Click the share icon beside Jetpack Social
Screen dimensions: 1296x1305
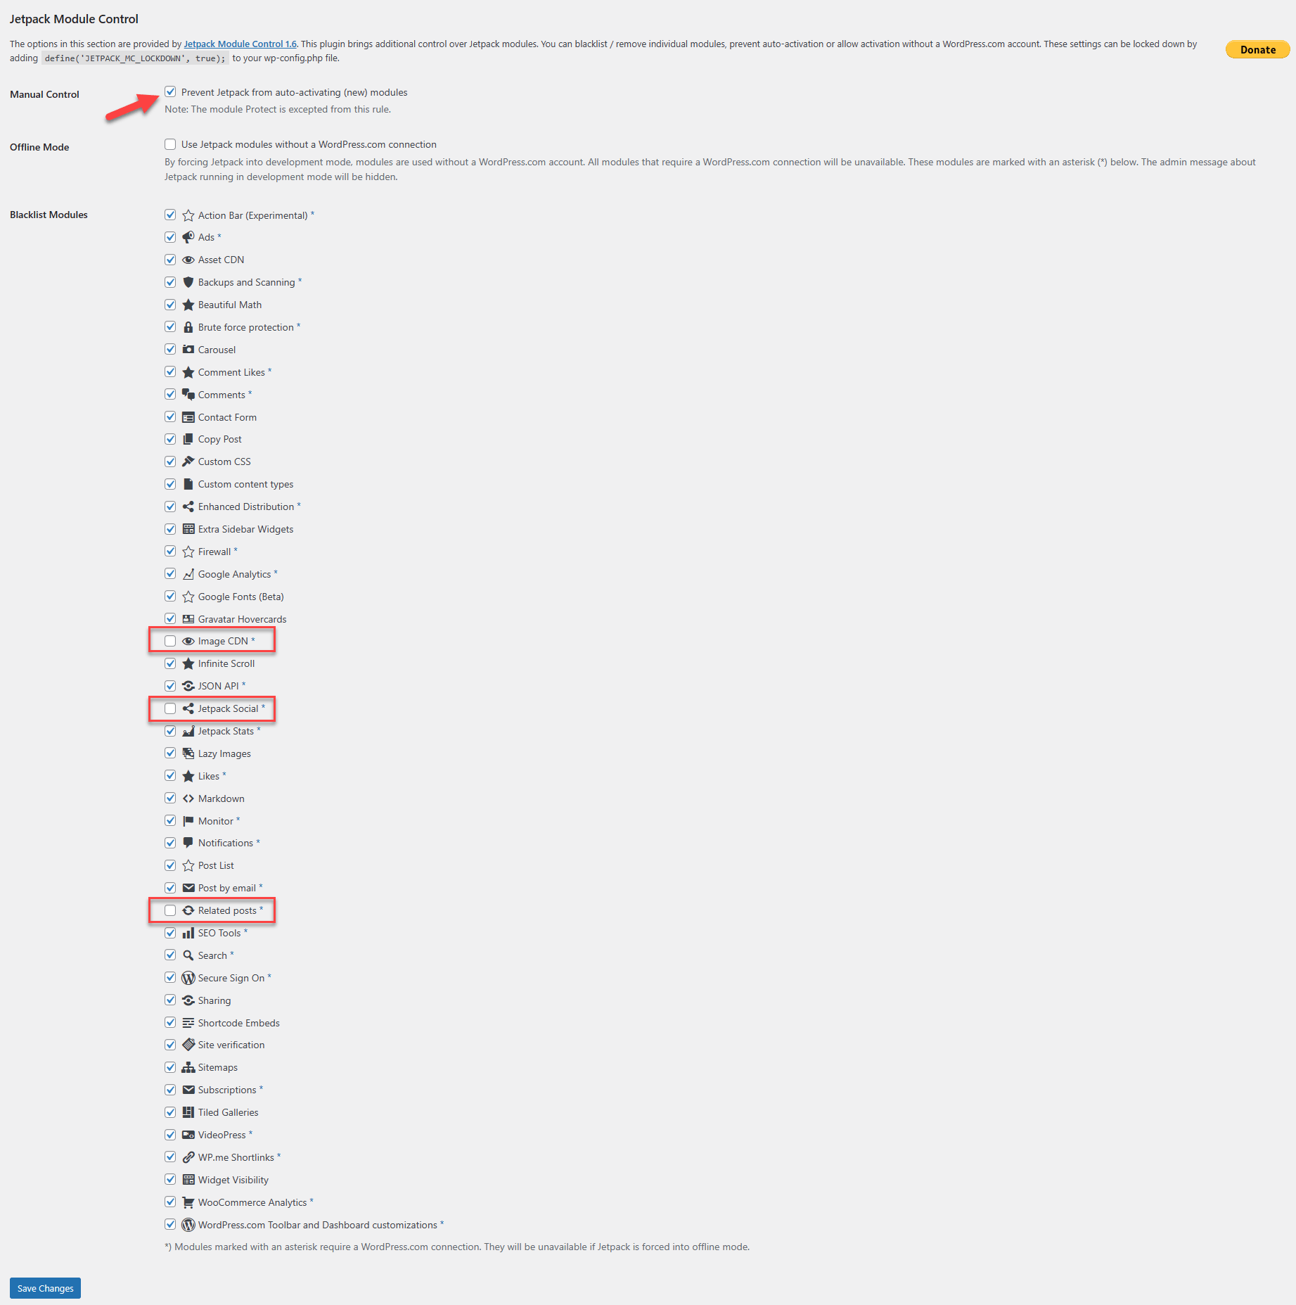click(x=188, y=708)
